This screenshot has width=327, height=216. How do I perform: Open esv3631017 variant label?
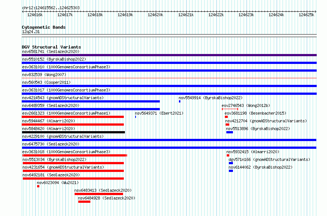66,90
